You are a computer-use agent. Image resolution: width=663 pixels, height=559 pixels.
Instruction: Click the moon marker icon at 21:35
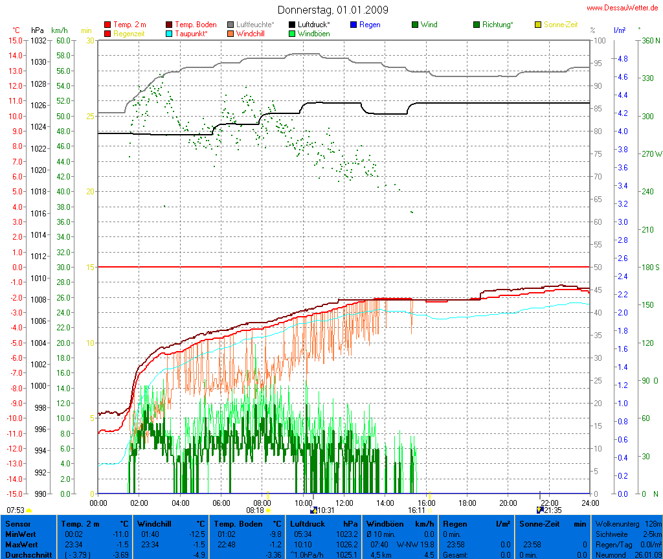click(x=540, y=510)
